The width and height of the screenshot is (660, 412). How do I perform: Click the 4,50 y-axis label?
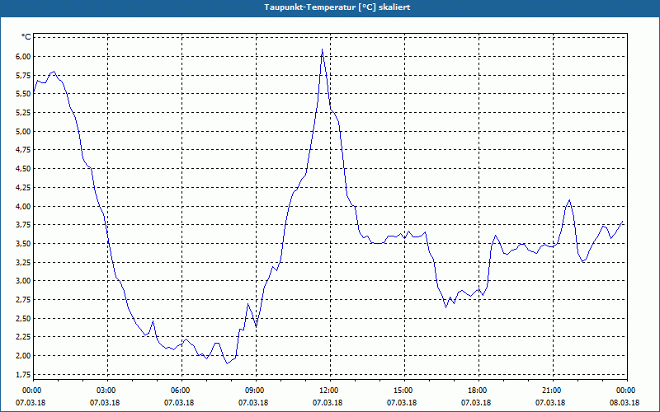pyautogui.click(x=23, y=169)
